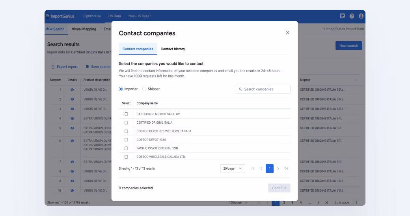Open the US Data nav item

(x=115, y=16)
